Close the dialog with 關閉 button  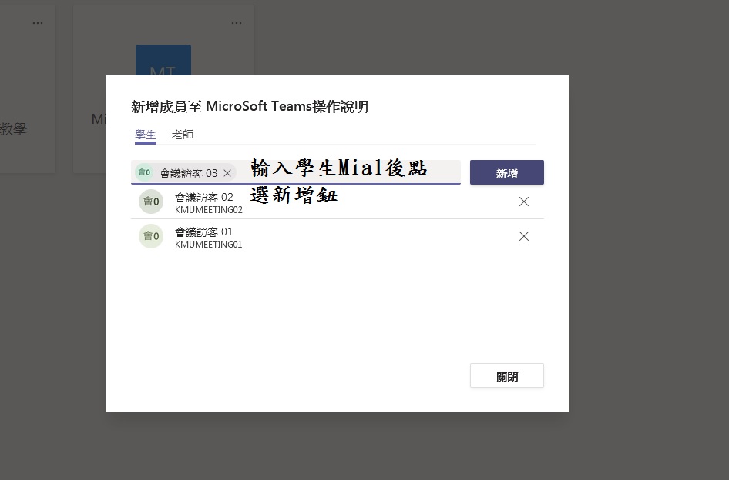507,375
